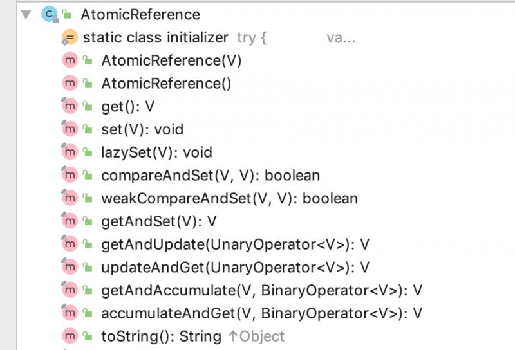Collapse the AtomicReference class node
The height and width of the screenshot is (350, 515).
[26, 14]
